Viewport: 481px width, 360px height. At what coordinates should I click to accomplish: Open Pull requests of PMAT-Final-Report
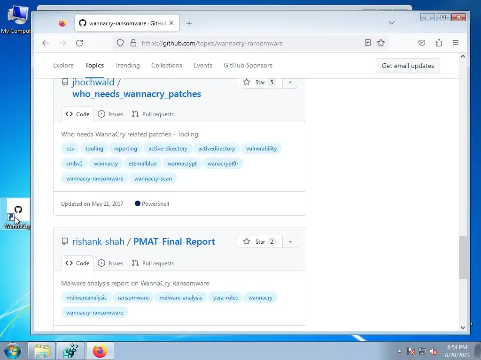[153, 263]
